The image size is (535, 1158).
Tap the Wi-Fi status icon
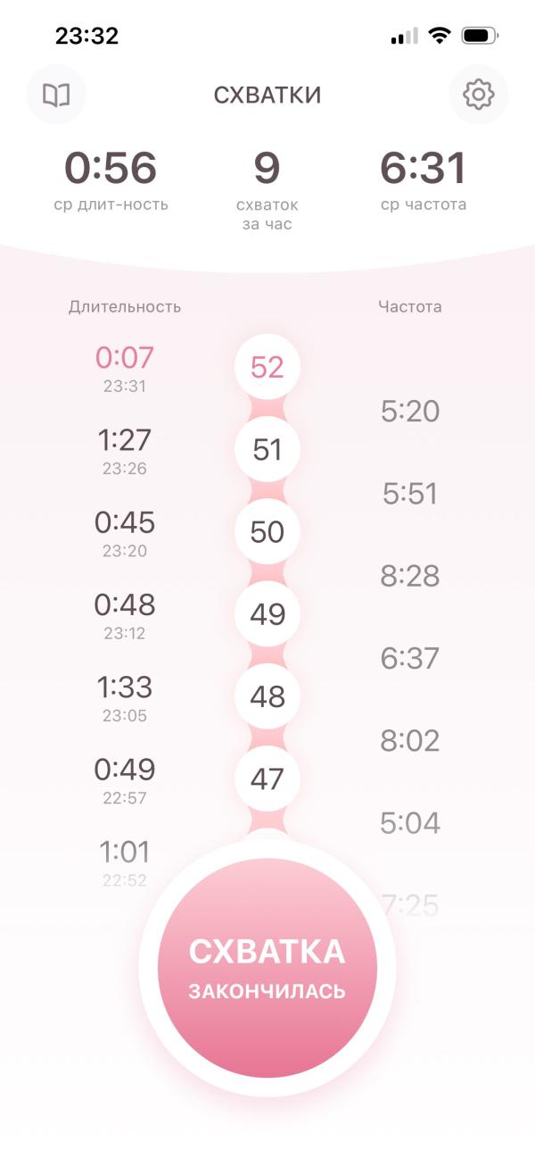(439, 37)
